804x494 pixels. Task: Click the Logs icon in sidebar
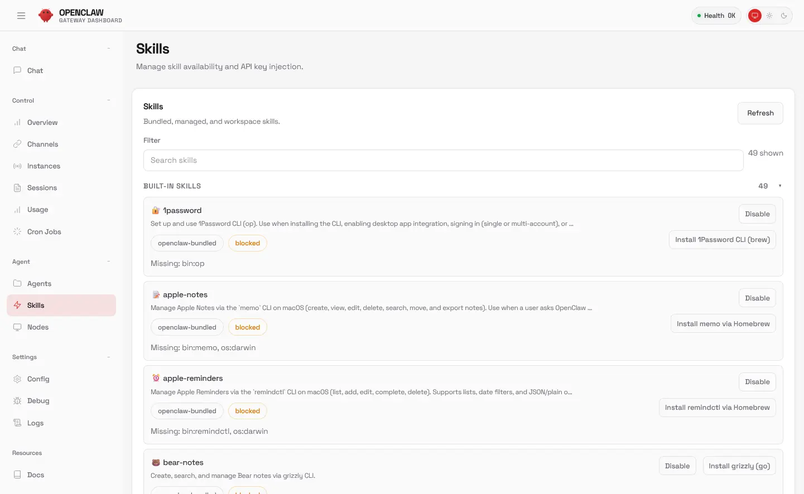coord(17,423)
